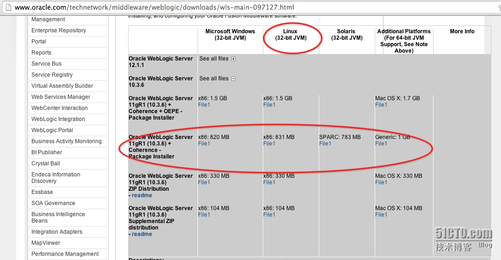Download Windows File1 for ZIP Distribution

(x=204, y=182)
